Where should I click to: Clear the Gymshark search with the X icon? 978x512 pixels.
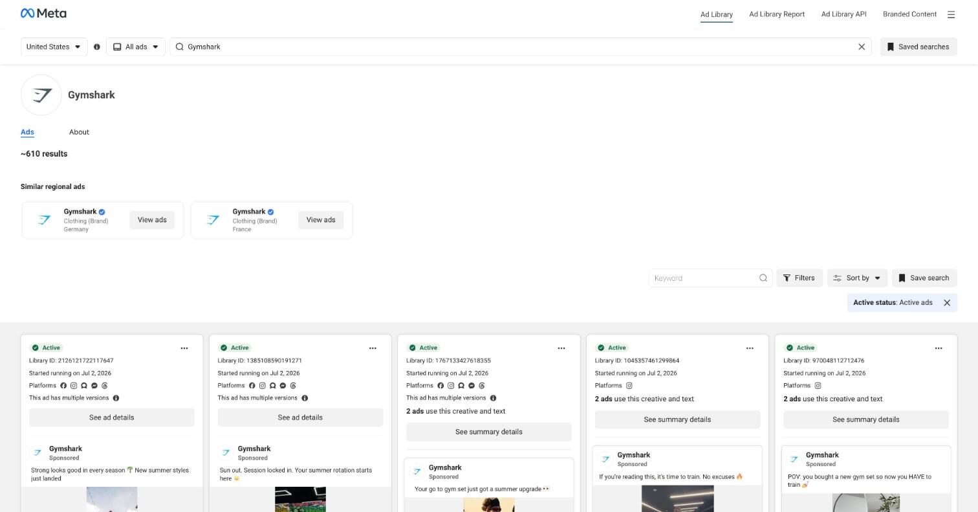click(862, 47)
